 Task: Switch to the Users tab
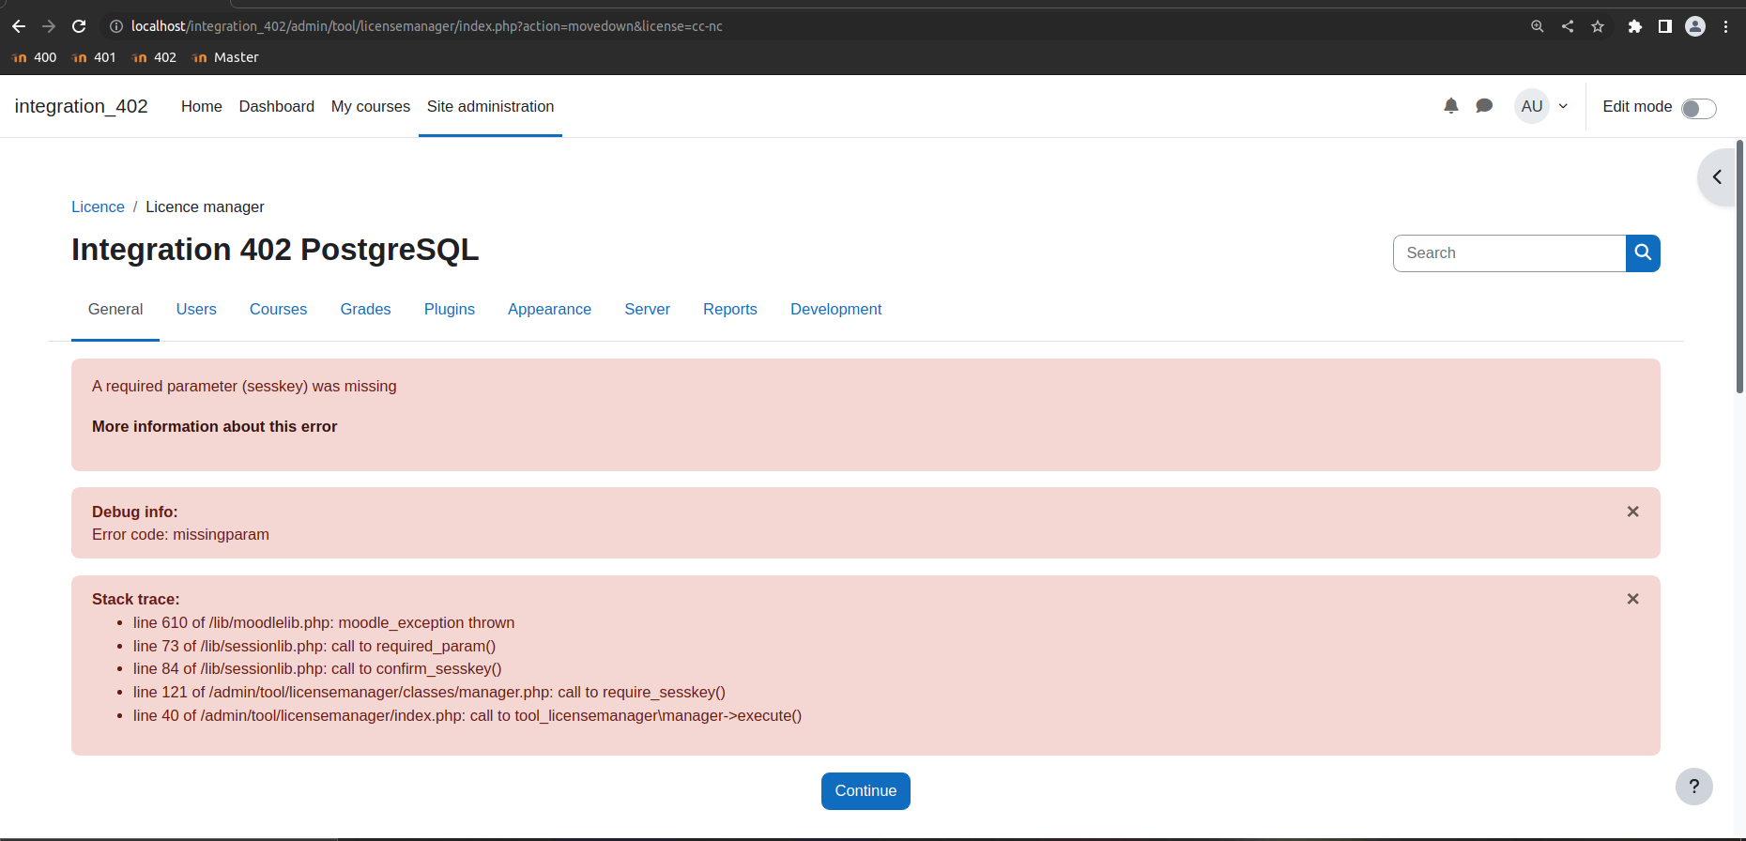(196, 310)
